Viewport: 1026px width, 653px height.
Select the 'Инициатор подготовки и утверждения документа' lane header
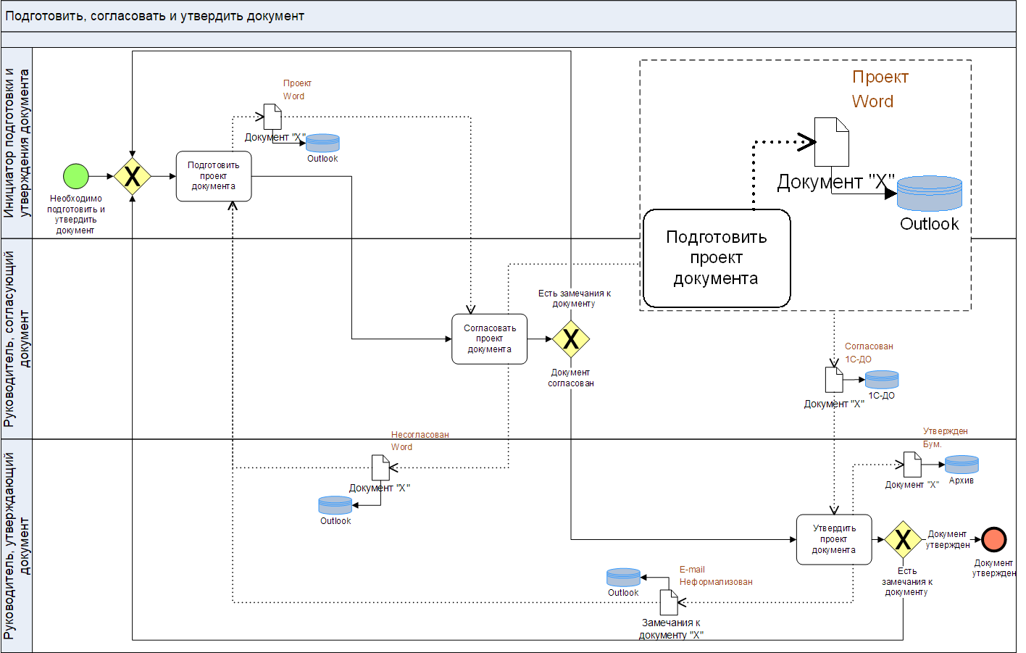[x=17, y=143]
